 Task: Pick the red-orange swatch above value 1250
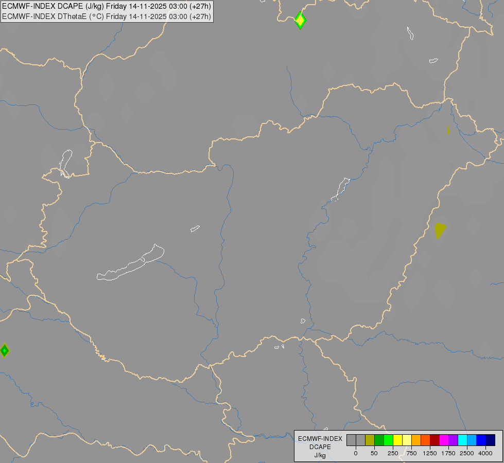pyautogui.click(x=426, y=440)
